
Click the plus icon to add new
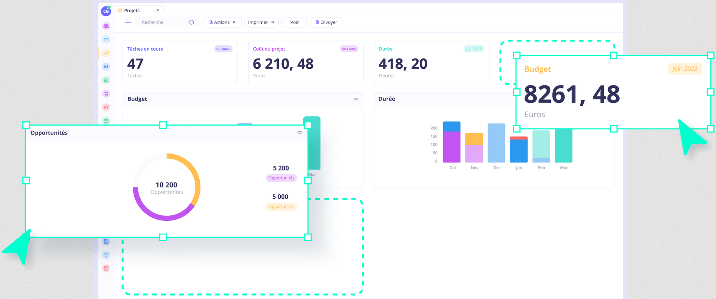point(128,22)
